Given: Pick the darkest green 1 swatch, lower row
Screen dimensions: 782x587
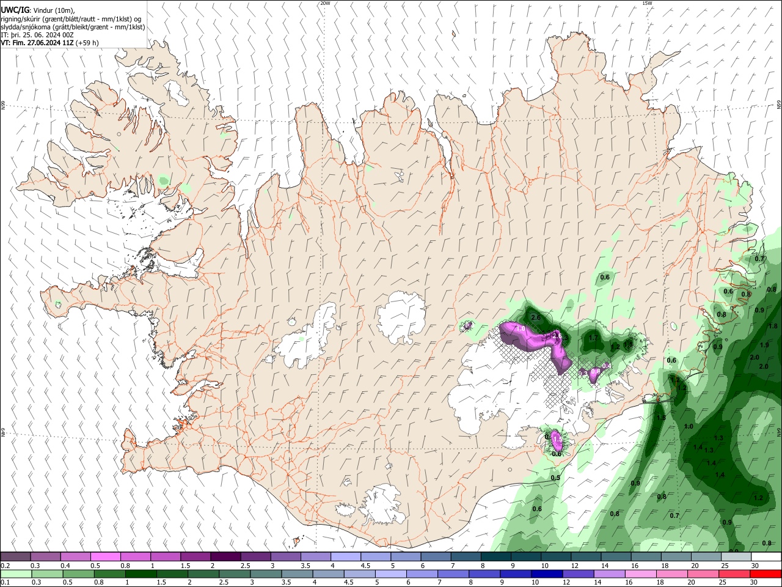Looking at the screenshot, I should click(141, 574).
